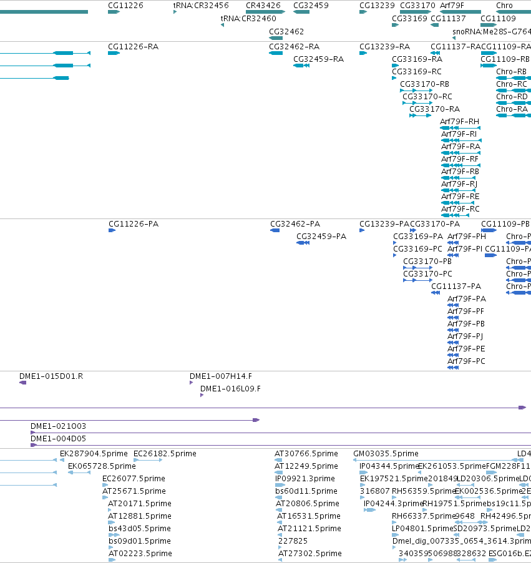
Task: Open the AT27302.5prime EST label
Action: 310,554
